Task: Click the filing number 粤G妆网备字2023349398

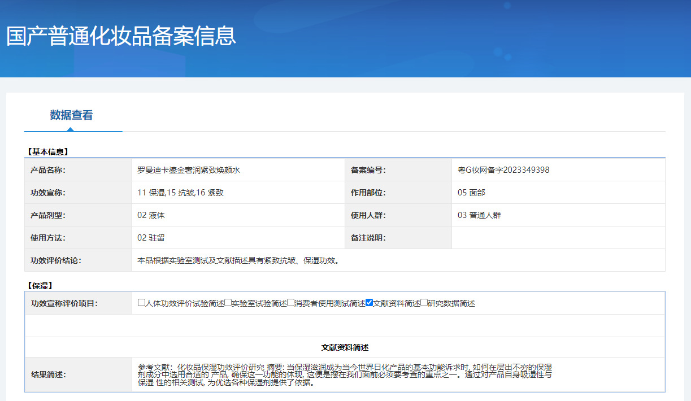Action: [503, 170]
